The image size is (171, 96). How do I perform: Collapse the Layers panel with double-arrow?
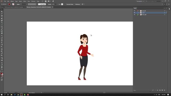pos(164,8)
